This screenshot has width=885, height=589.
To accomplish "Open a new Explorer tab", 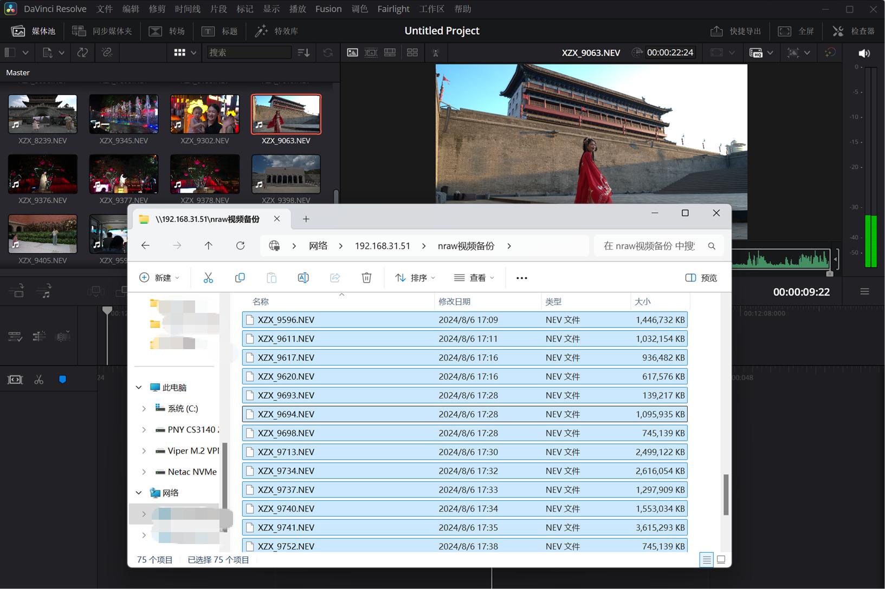I will (306, 219).
